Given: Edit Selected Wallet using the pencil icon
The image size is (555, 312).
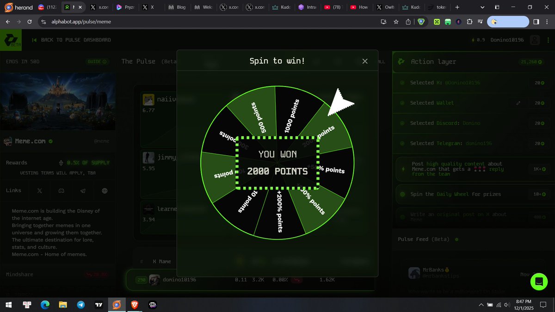Looking at the screenshot, I should coord(518,103).
